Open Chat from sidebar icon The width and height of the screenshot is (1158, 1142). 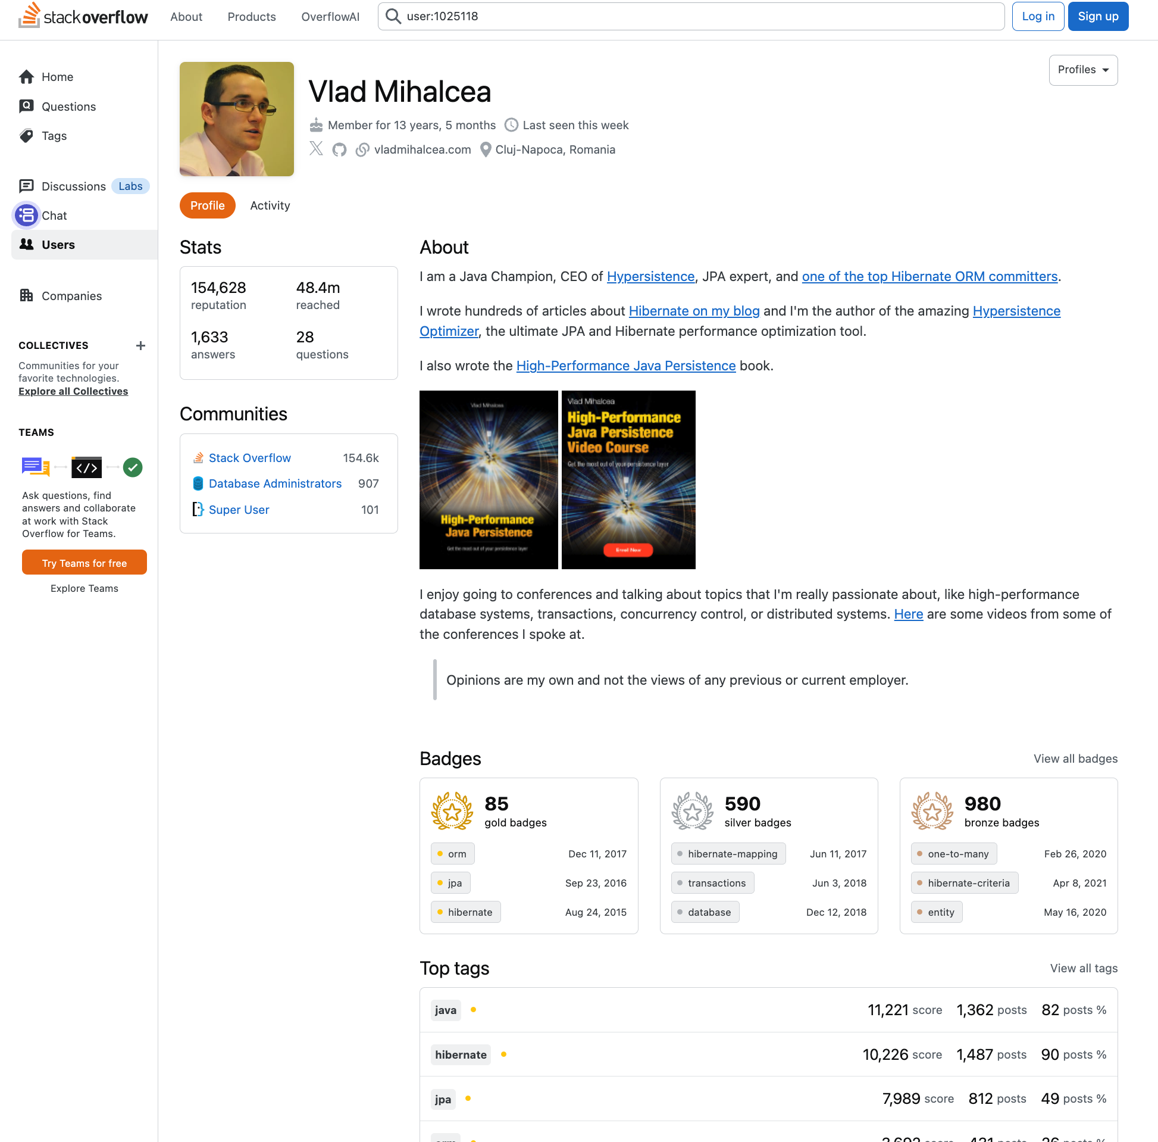click(26, 216)
